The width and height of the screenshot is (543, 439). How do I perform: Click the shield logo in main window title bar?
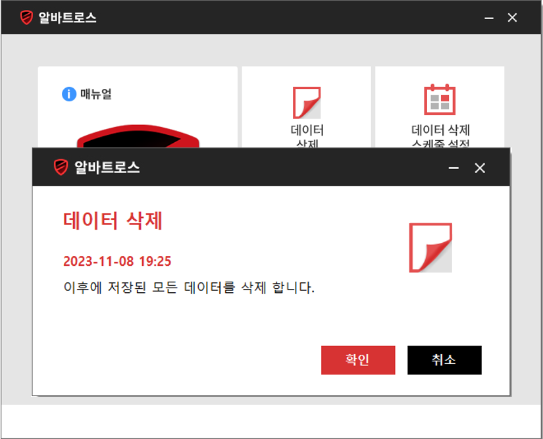27,18
